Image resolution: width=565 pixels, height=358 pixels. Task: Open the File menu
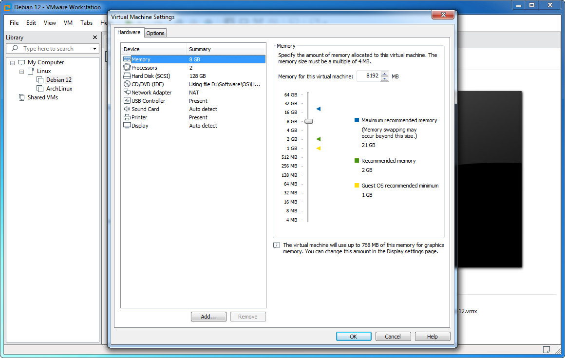(x=14, y=23)
